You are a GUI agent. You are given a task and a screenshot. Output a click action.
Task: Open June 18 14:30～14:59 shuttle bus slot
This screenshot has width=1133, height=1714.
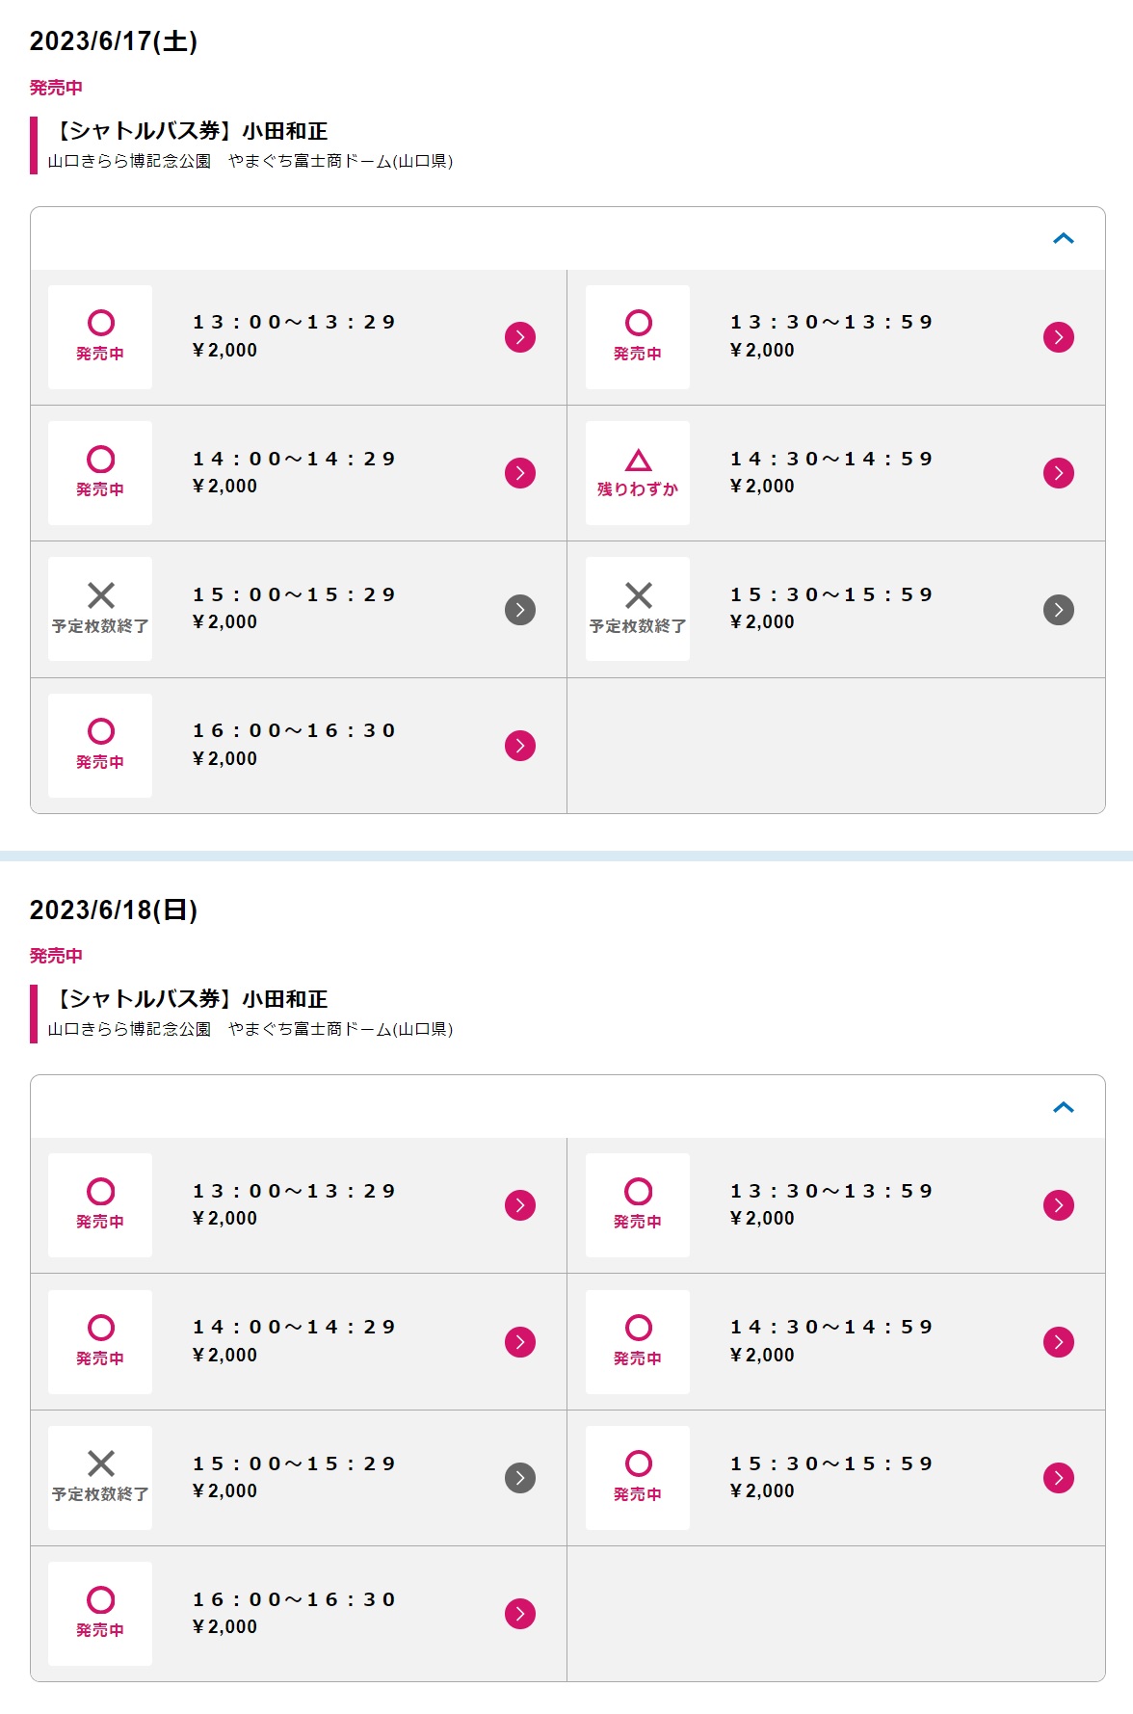836,1342
